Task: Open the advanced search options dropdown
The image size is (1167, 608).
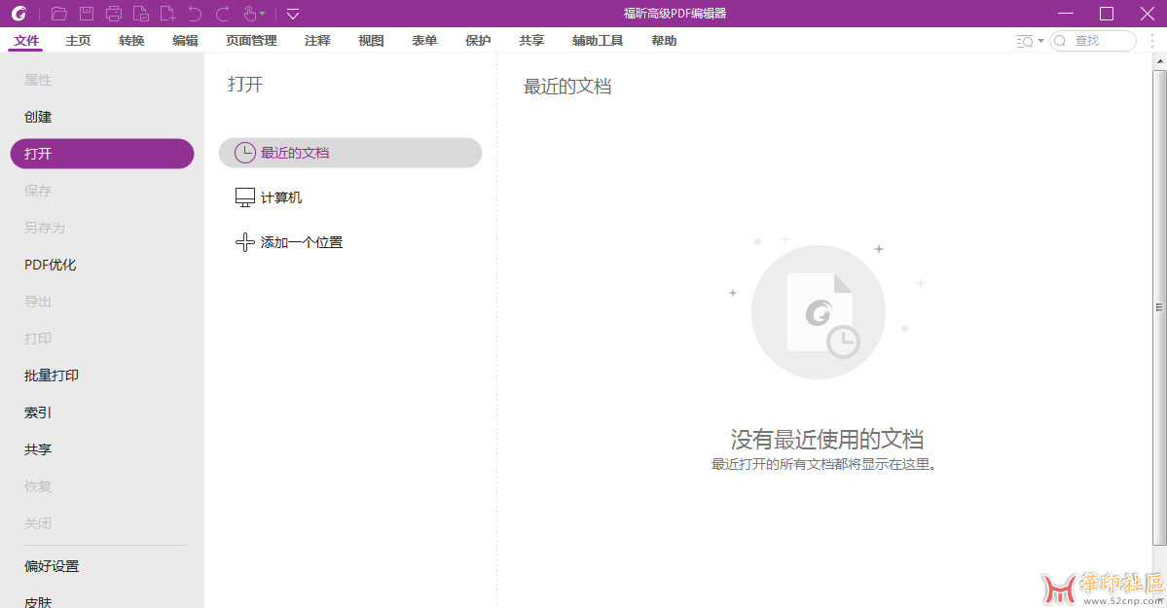Action: coord(1030,41)
